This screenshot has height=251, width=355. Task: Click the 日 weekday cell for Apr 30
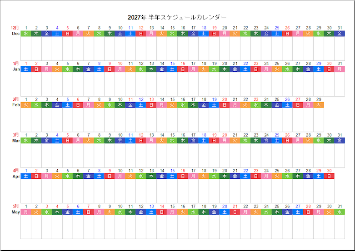point(329,176)
